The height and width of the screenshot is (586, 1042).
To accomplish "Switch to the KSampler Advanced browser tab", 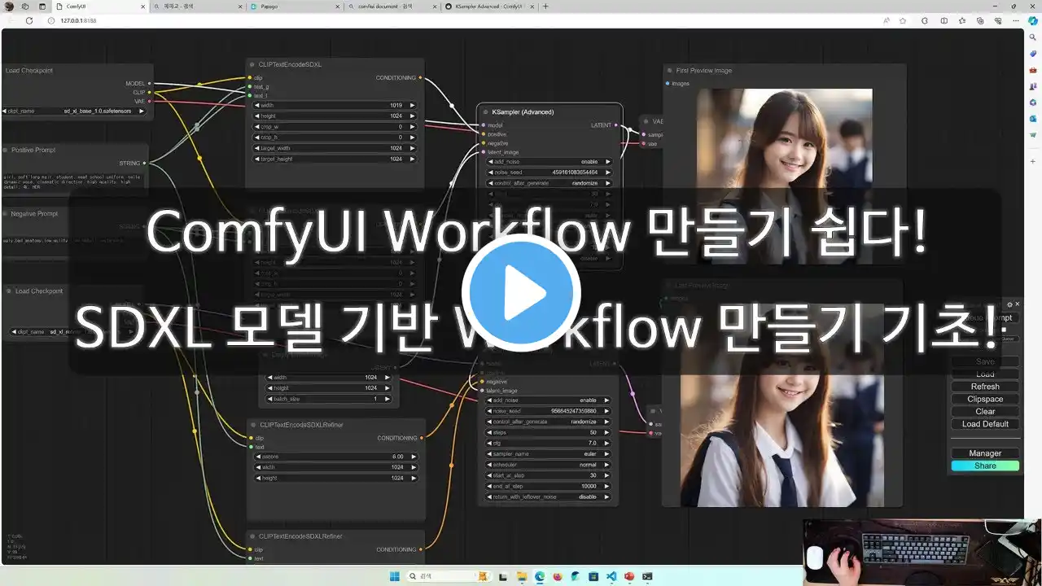I will coord(488,7).
